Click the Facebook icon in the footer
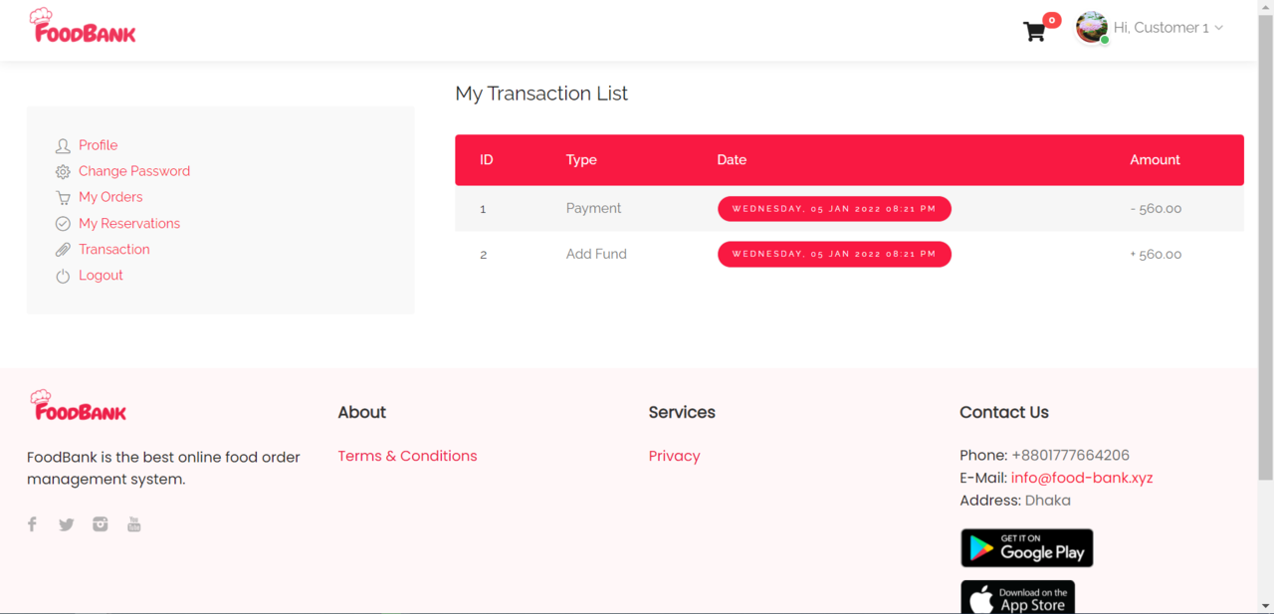Viewport: 1274px width, 614px height. 32,523
